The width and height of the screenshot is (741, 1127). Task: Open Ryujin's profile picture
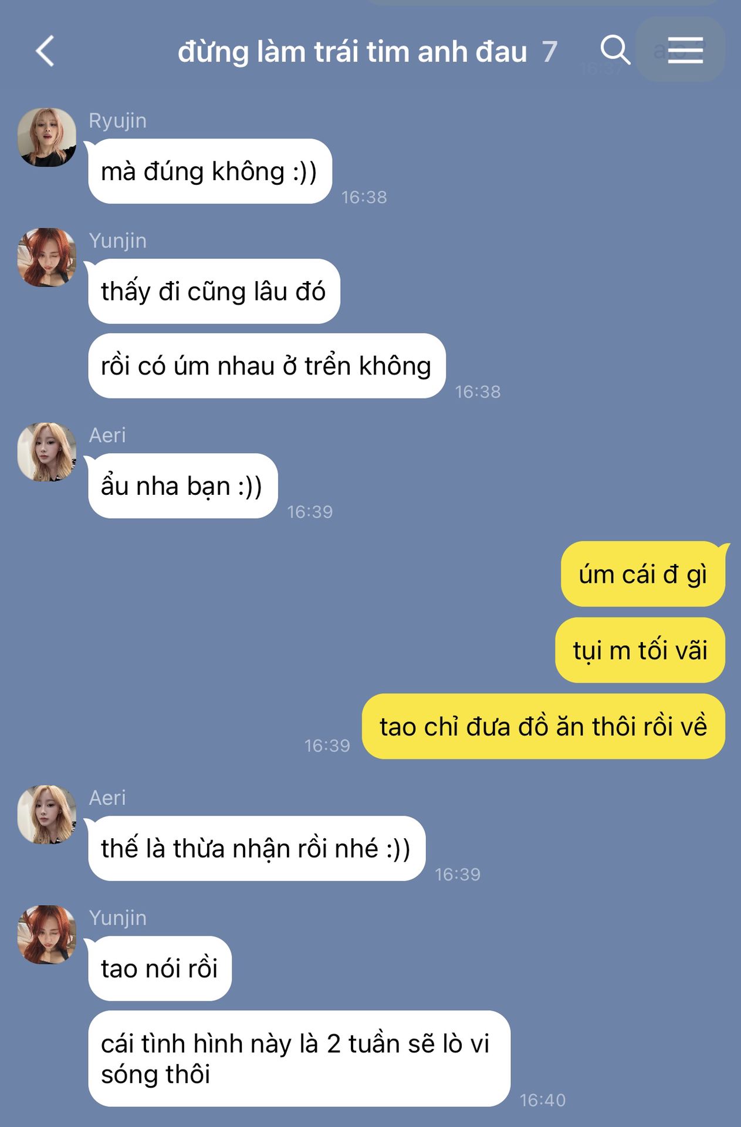click(x=47, y=137)
